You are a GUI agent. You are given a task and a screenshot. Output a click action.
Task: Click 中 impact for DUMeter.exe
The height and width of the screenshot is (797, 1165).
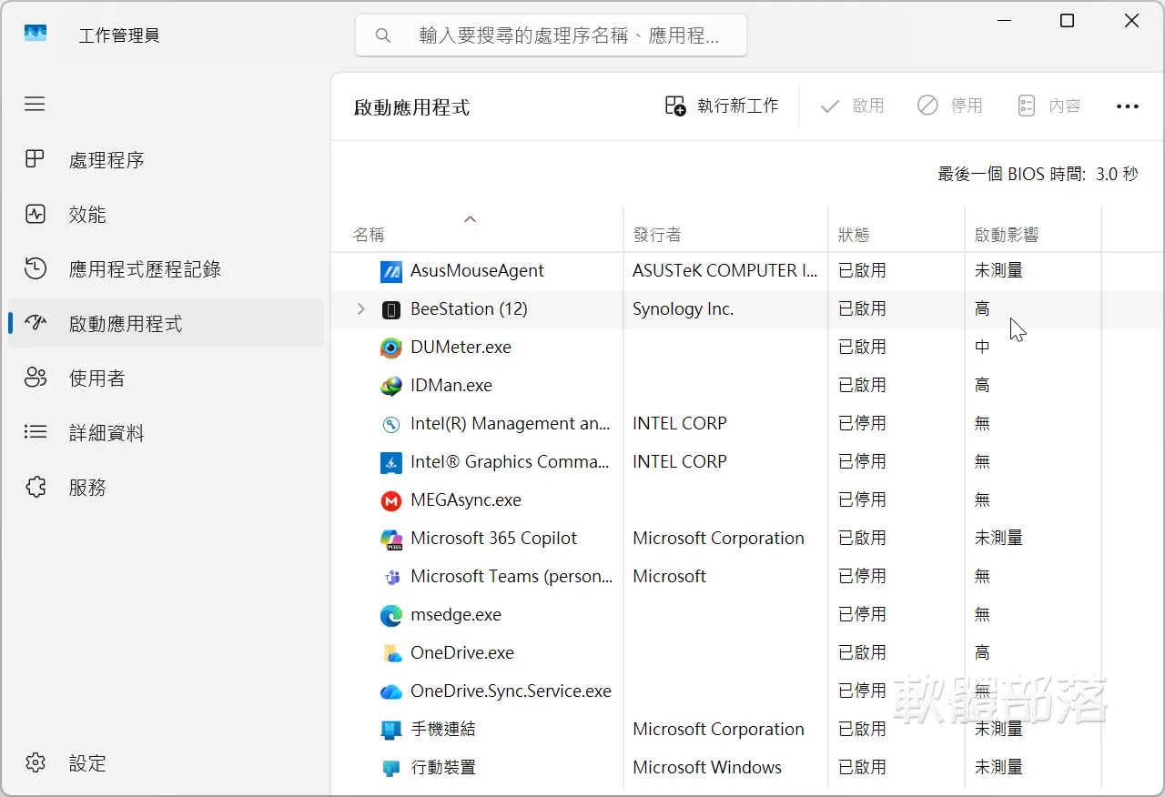point(982,348)
